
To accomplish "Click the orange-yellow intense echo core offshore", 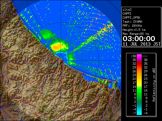I will 57,47.
